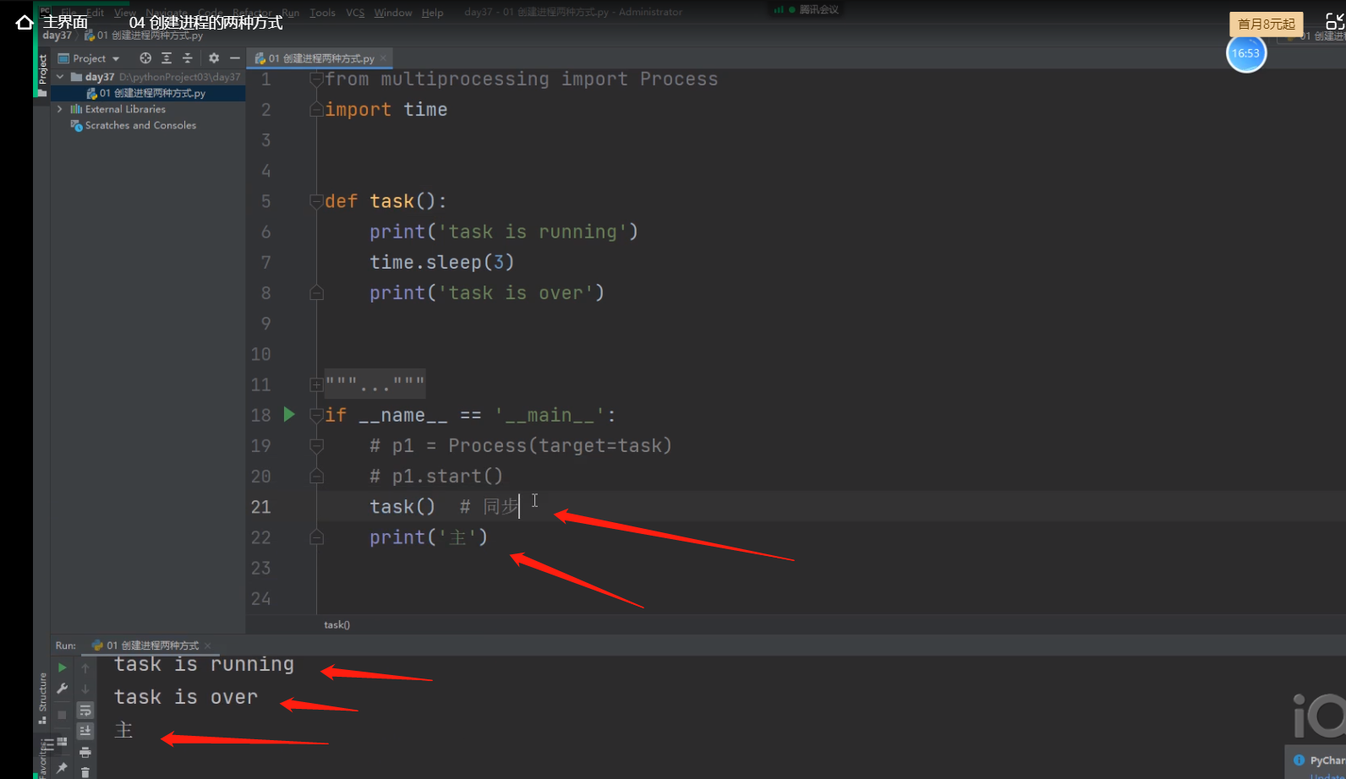
Task: Toggle scroll to end in the Run toolbar
Action: [x=85, y=731]
